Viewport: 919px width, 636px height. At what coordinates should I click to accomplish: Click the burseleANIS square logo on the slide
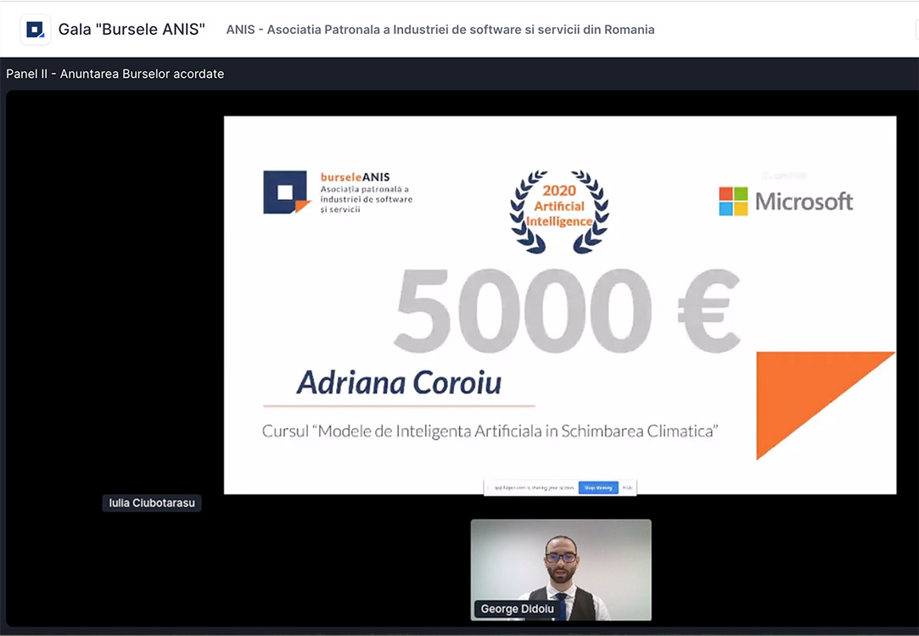287,192
